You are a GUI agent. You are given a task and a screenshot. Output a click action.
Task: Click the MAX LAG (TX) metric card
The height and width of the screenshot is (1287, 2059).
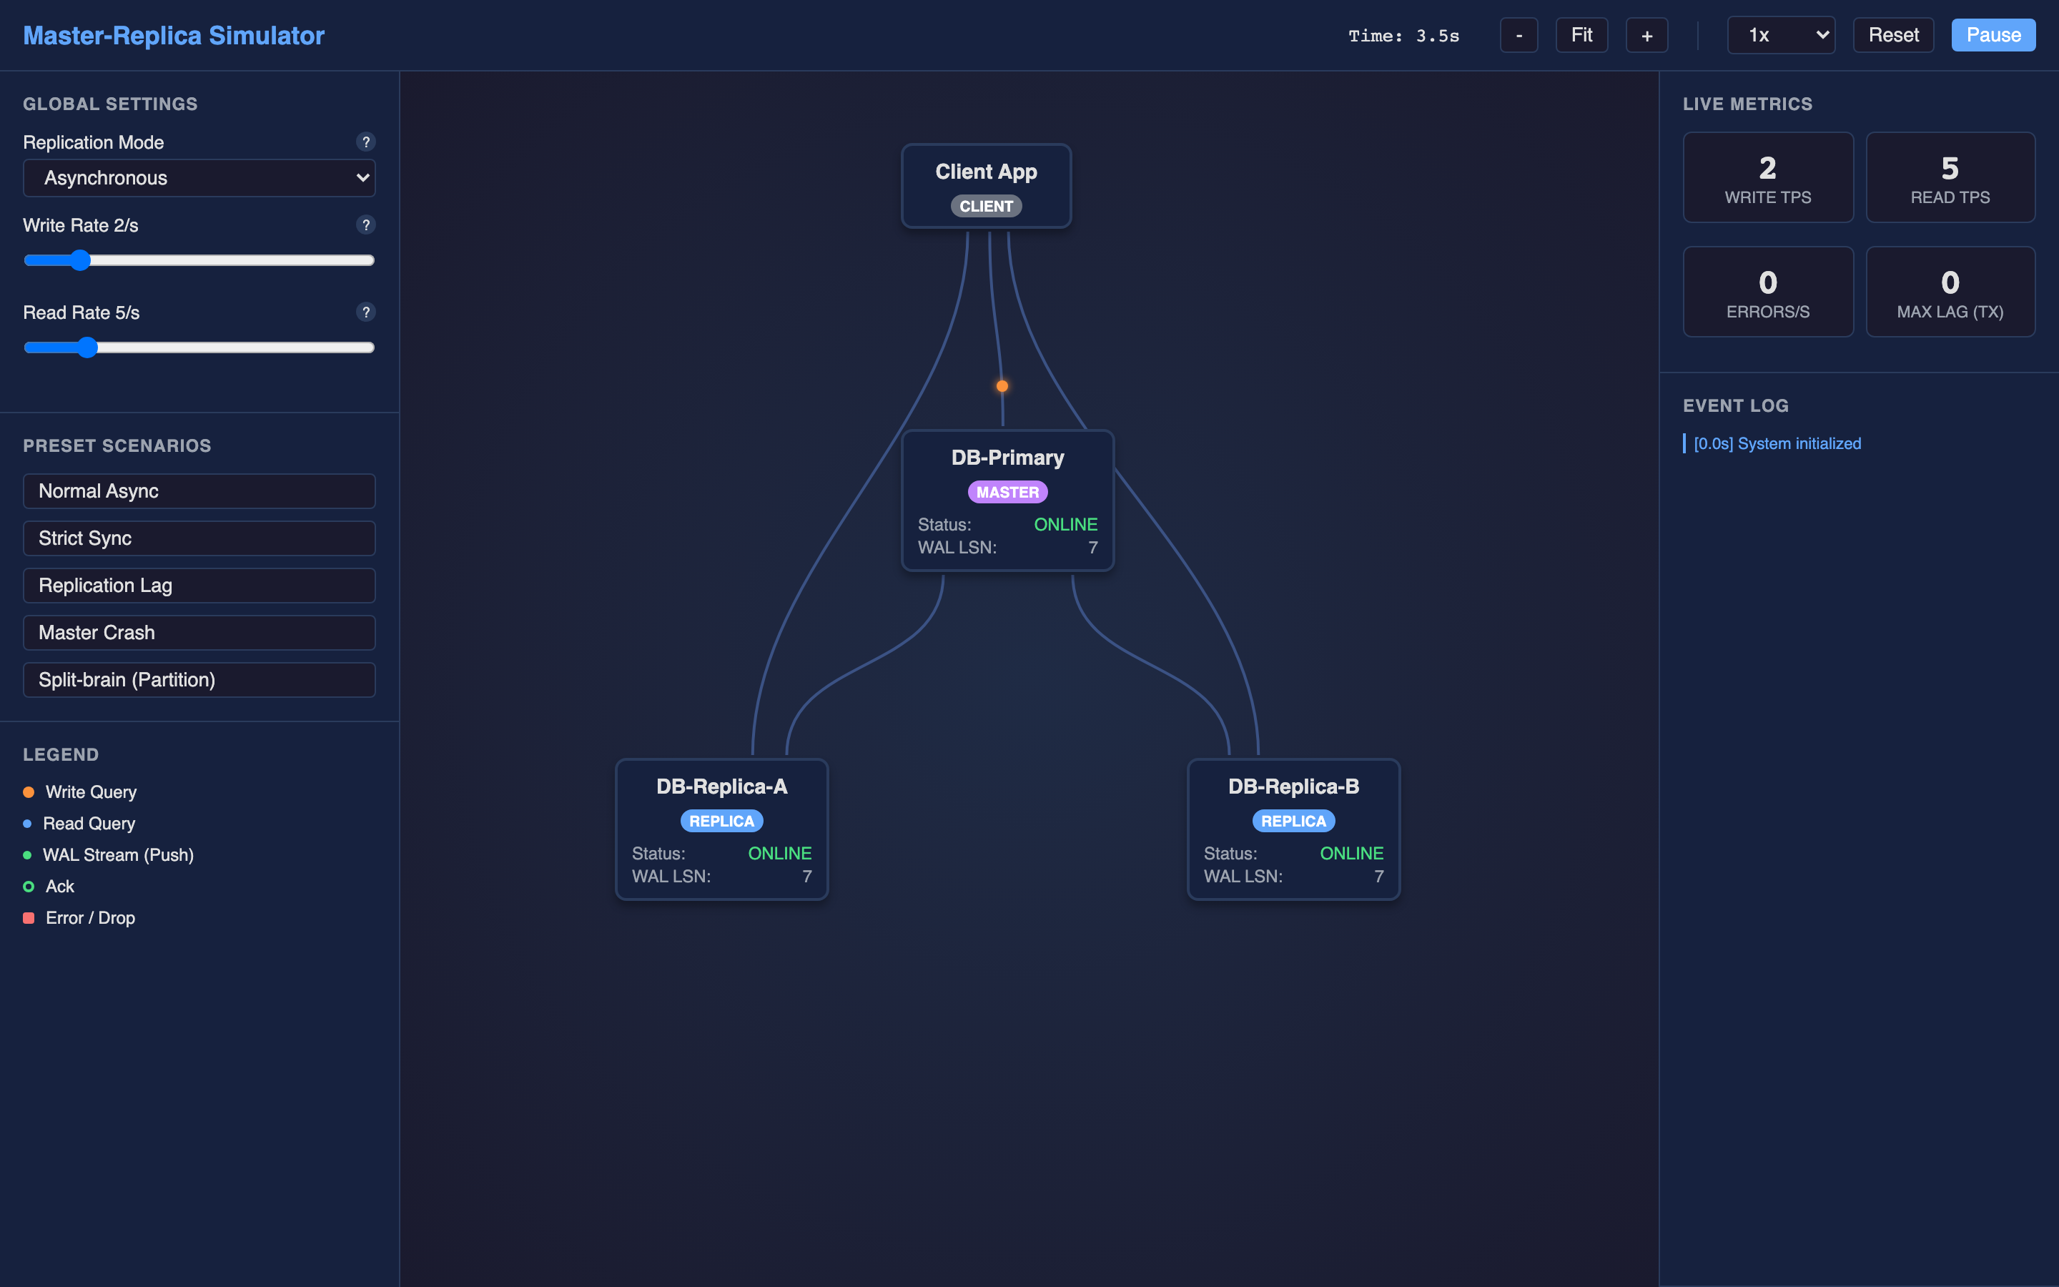click(x=1950, y=292)
